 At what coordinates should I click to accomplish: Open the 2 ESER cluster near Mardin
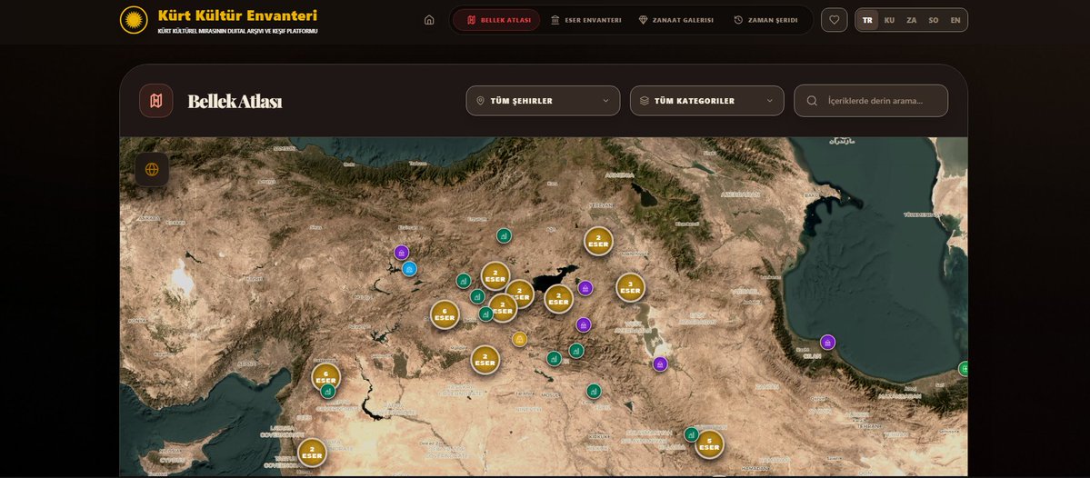click(x=485, y=360)
